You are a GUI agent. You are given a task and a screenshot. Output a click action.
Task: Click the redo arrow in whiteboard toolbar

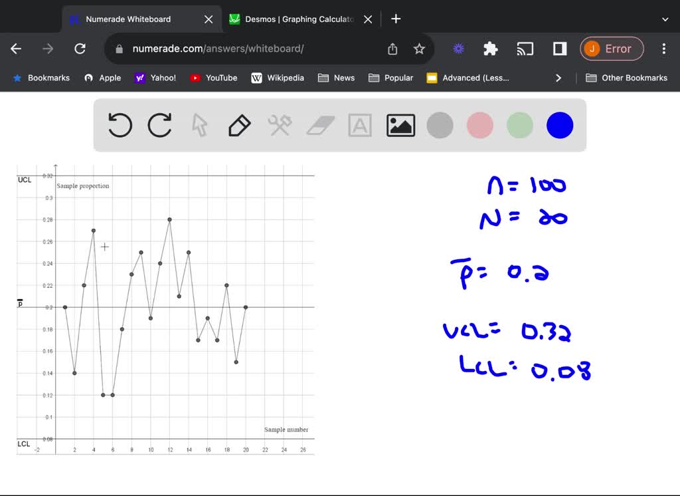160,125
